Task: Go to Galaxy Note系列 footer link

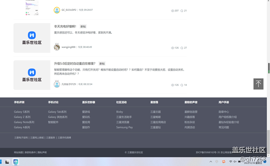Action: [x=24, y=122]
